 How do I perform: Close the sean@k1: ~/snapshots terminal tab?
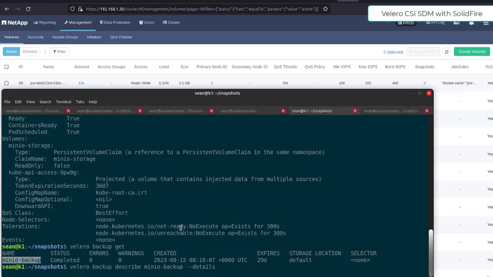pos(355,111)
